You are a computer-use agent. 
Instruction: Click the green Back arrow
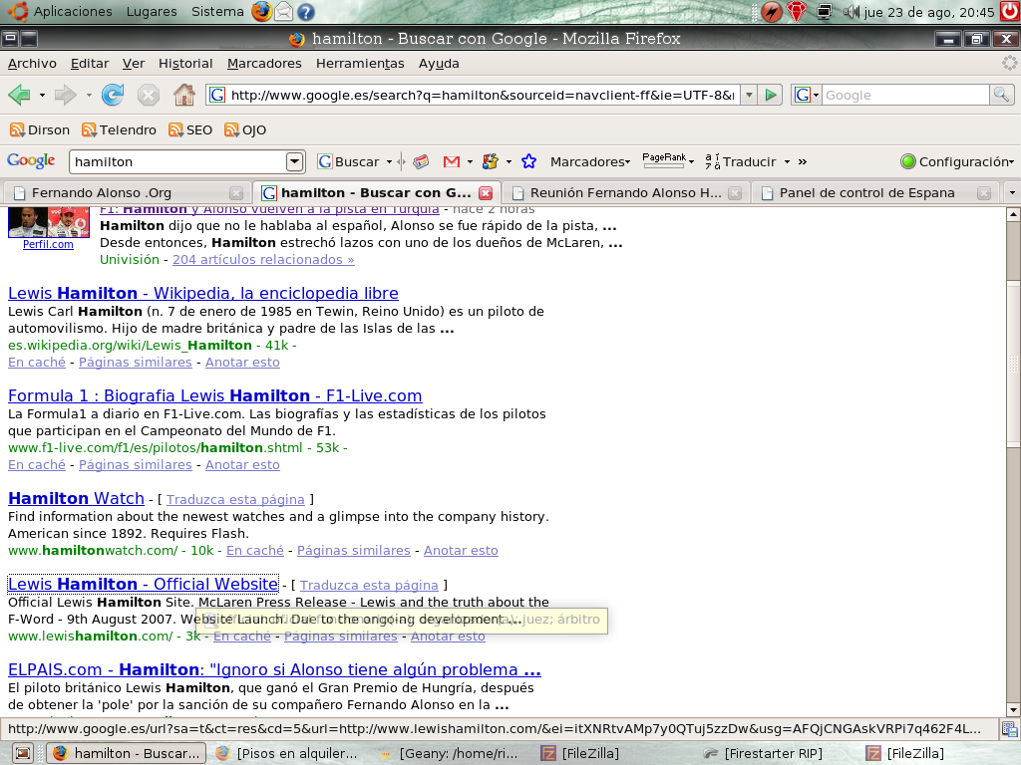pyautogui.click(x=20, y=95)
